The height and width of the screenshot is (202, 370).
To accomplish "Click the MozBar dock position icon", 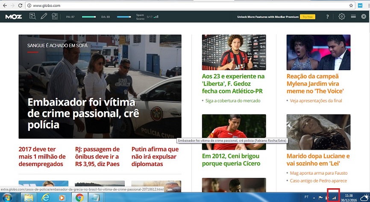I will 353,16.
